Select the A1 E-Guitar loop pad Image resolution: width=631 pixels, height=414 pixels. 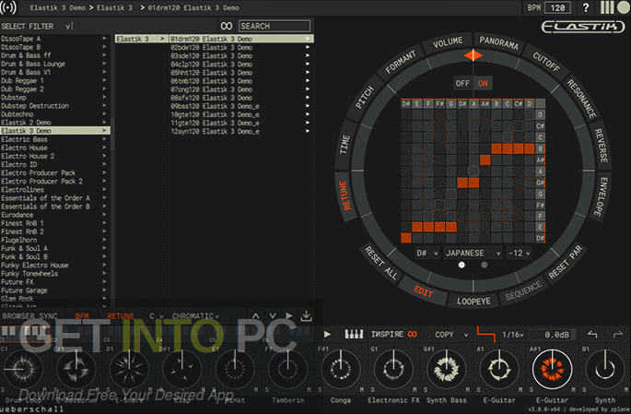coord(499,369)
